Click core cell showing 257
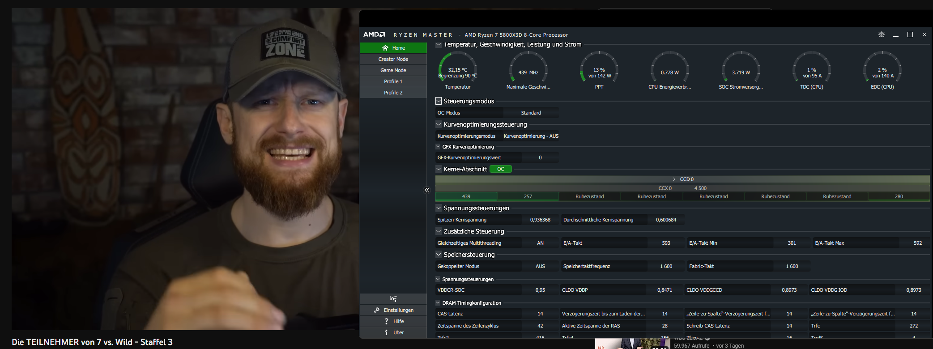The width and height of the screenshot is (933, 349). tap(528, 196)
